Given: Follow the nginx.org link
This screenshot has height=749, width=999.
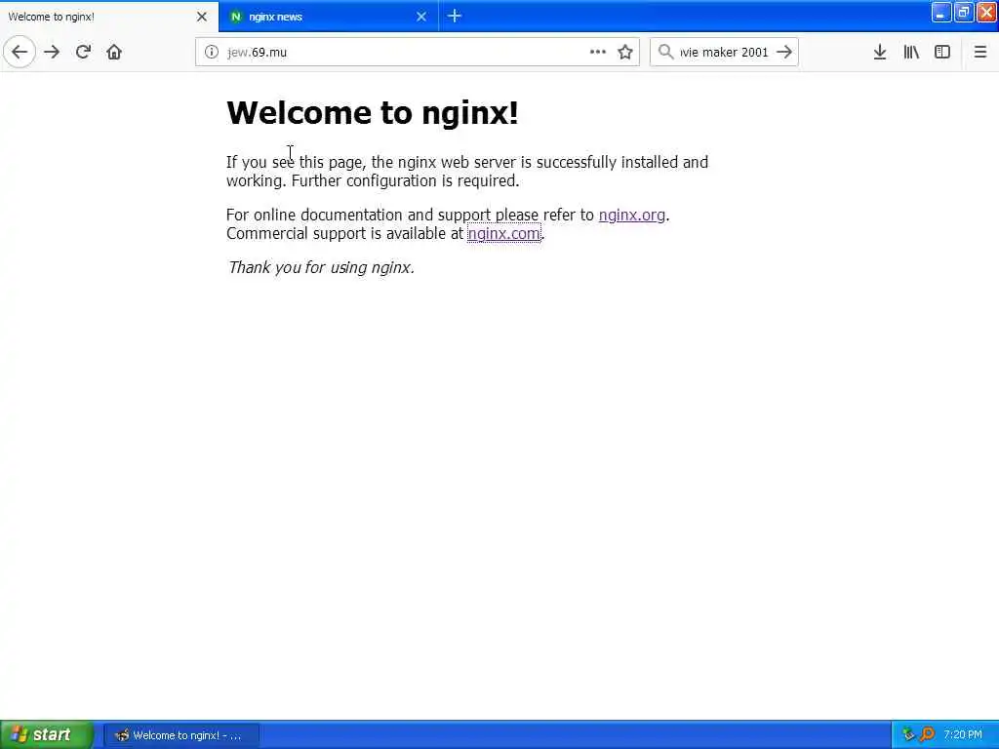Looking at the screenshot, I should 631,215.
